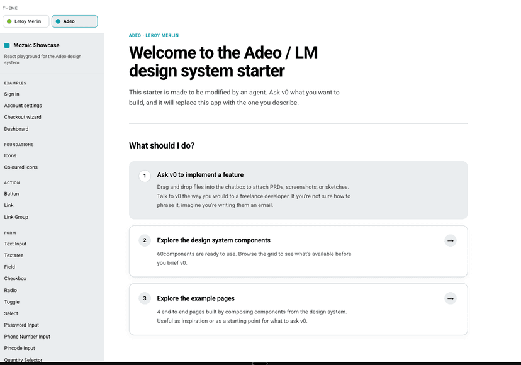Click green dot in Leroy Merlin button

(9, 21)
